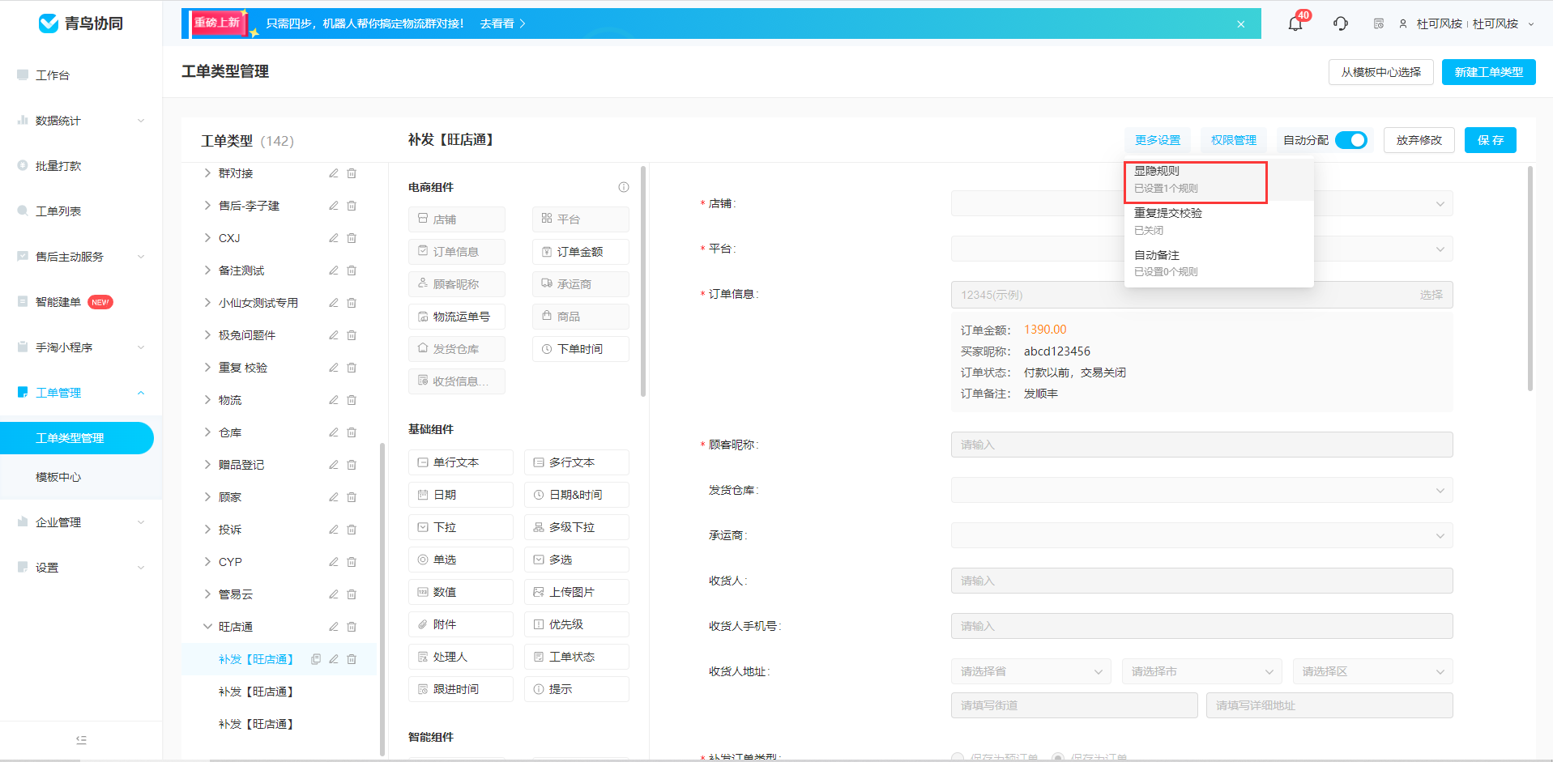The height and width of the screenshot is (762, 1553).
Task: Add the 物流运单号 component
Action: (457, 317)
